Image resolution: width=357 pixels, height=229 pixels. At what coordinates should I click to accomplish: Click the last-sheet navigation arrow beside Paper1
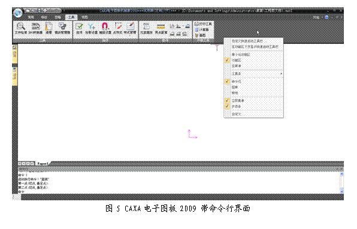pyautogui.click(x=32, y=163)
